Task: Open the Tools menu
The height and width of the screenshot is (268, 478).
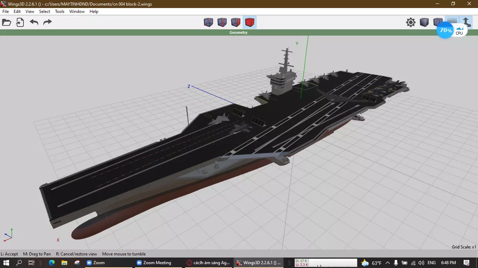Action: pyautogui.click(x=60, y=12)
